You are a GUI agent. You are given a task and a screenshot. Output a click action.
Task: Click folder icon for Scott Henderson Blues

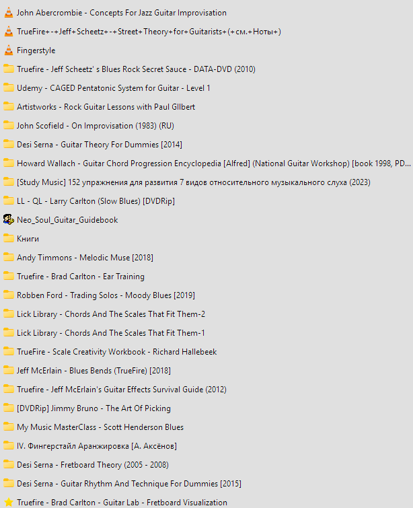pyautogui.click(x=9, y=427)
